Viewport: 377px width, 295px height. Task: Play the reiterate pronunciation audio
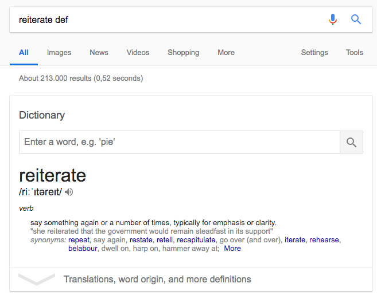pos(69,192)
